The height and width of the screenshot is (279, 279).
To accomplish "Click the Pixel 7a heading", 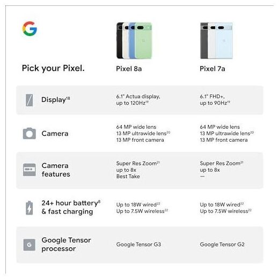I will coord(212,69).
